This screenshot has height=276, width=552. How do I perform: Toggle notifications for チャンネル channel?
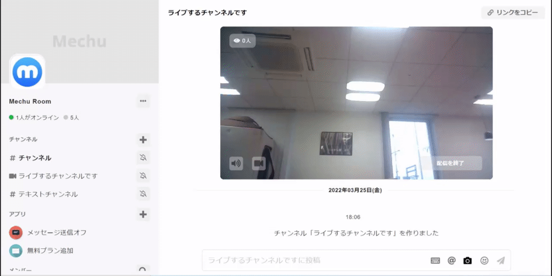click(x=143, y=158)
